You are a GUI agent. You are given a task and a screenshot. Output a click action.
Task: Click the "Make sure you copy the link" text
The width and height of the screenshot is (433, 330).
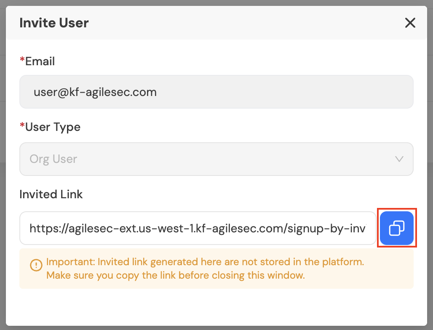(175, 276)
